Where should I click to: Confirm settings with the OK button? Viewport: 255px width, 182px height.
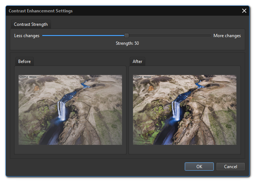tap(199, 167)
